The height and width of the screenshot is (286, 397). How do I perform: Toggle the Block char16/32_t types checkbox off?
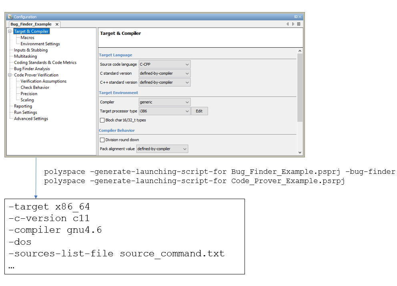[102, 120]
